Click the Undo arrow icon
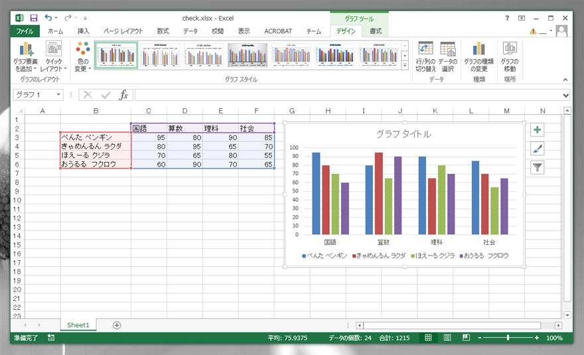 coord(48,17)
